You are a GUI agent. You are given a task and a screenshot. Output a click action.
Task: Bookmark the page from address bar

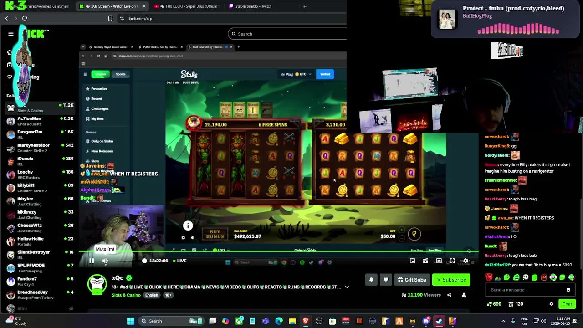click(x=110, y=18)
